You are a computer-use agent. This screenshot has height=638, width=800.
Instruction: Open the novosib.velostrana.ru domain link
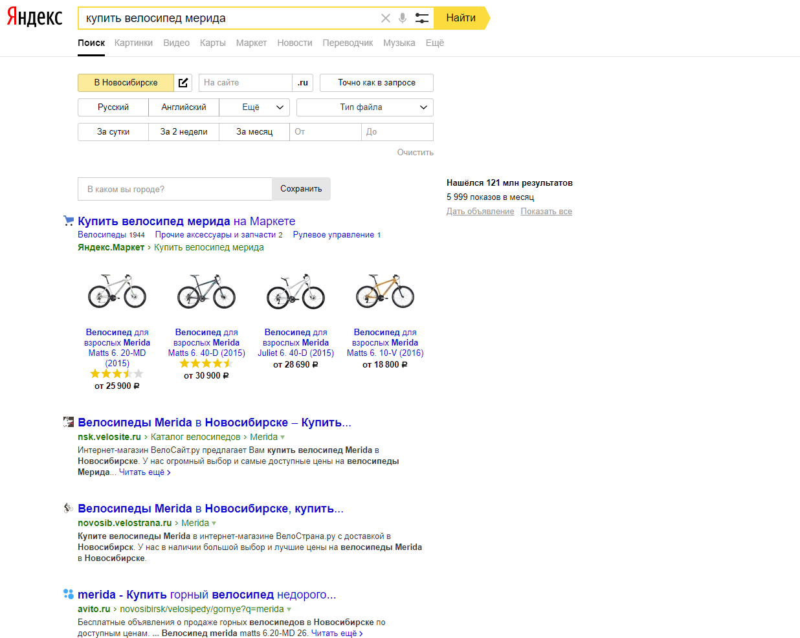click(x=125, y=523)
